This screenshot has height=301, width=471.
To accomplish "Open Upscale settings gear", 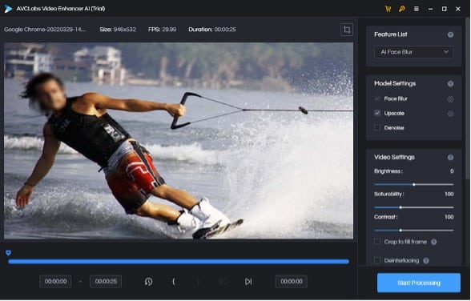I will [x=450, y=114].
